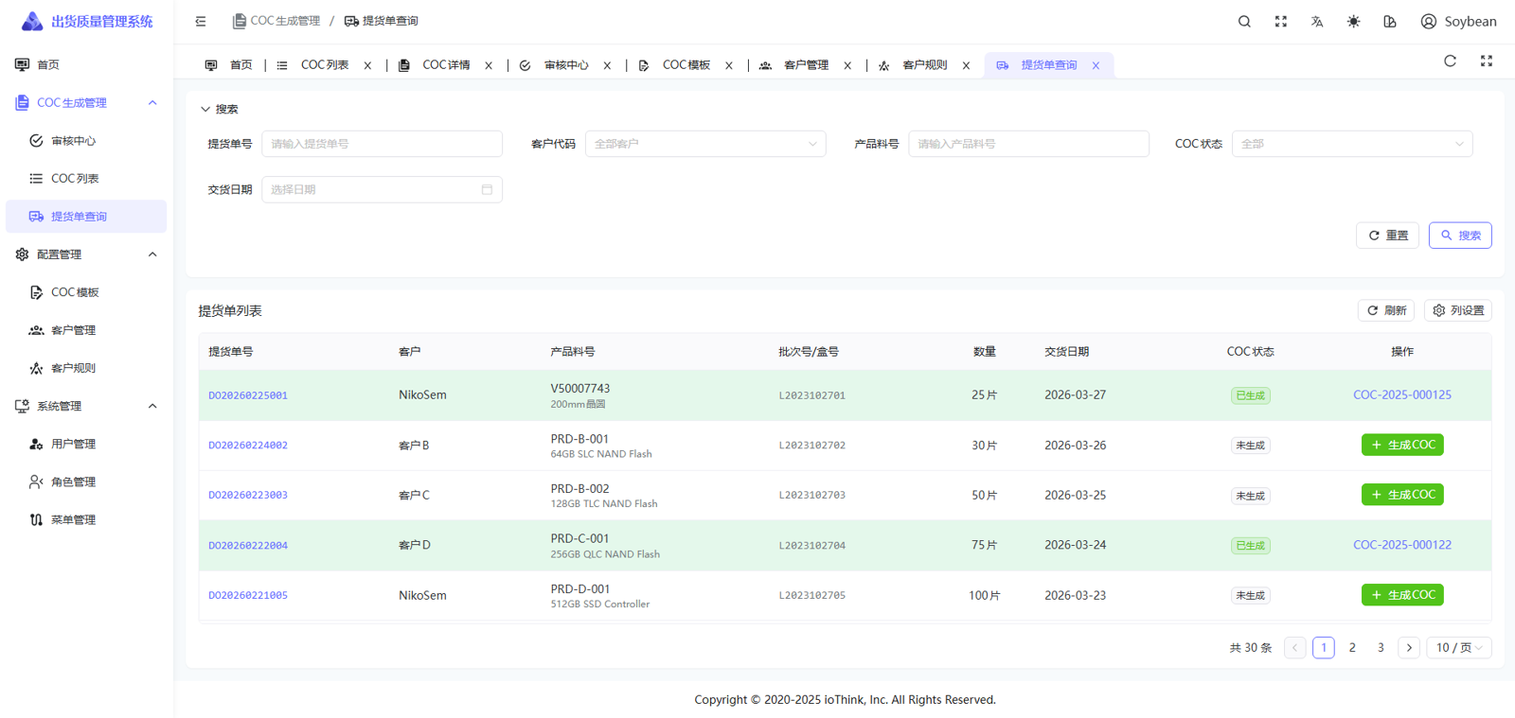The image size is (1515, 718).
Task: Open the language switch icon
Action: pos(1317,21)
